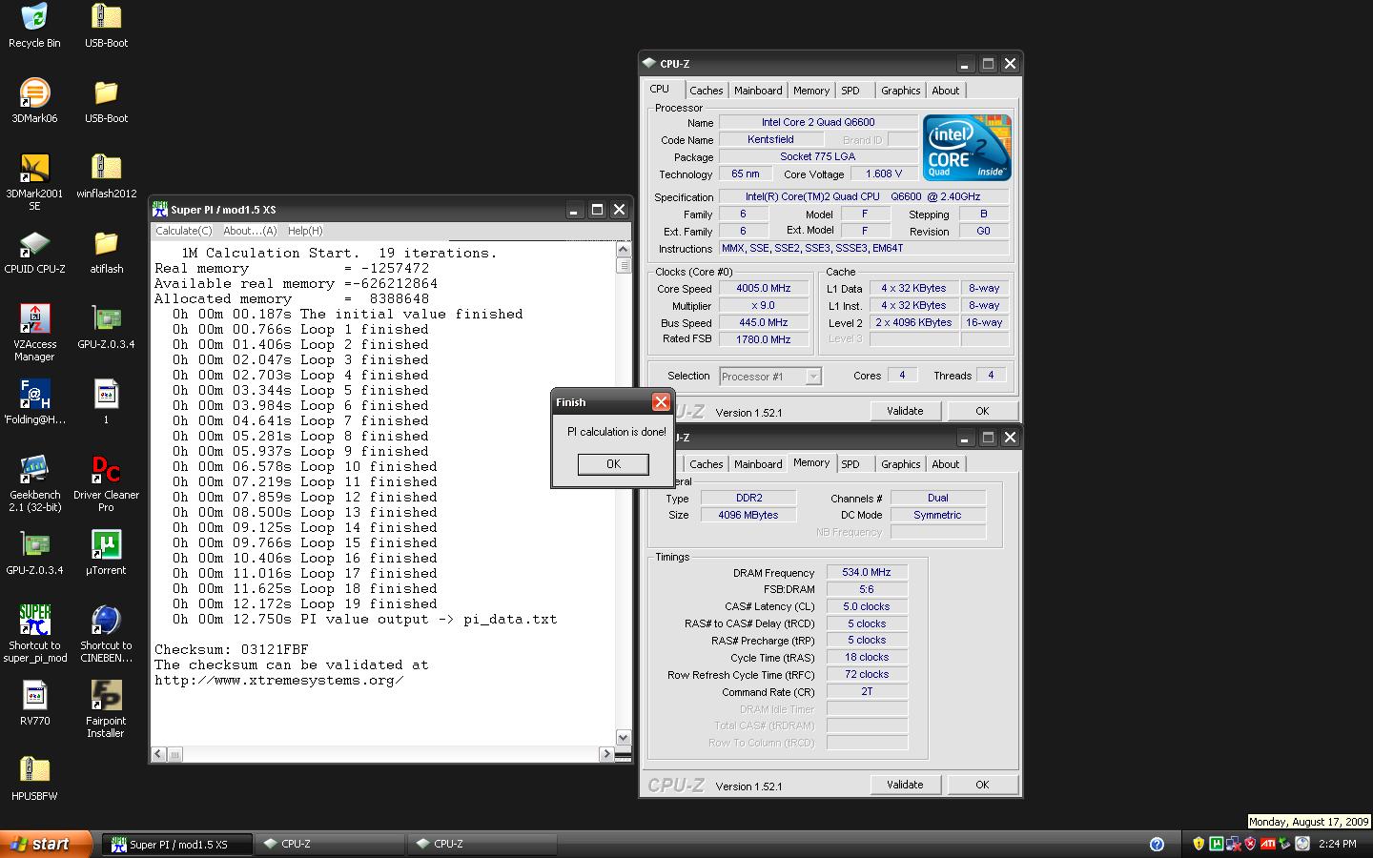This screenshot has height=858, width=1373.
Task: Click the 2:24 PM taskbar clock
Action: coord(1338,844)
